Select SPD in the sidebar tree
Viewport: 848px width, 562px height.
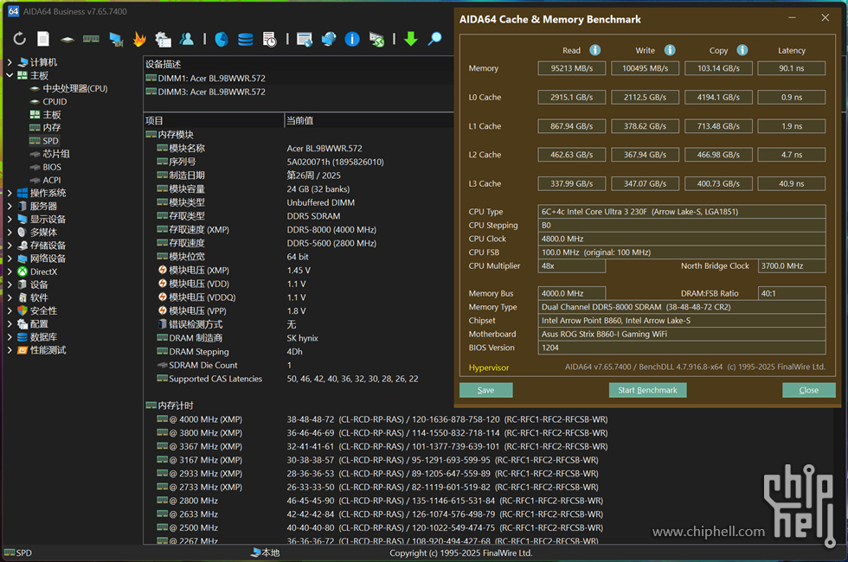point(50,140)
